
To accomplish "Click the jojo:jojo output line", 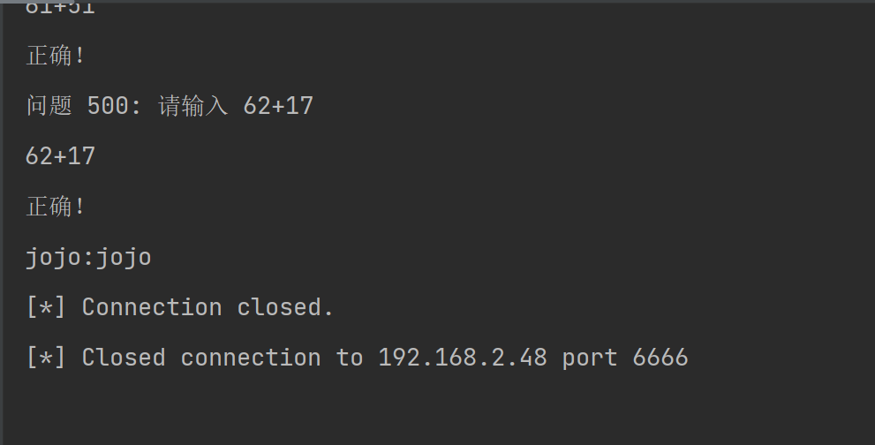I will (88, 258).
